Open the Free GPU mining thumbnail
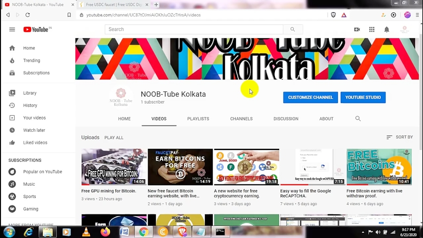423x238 pixels. click(114, 167)
